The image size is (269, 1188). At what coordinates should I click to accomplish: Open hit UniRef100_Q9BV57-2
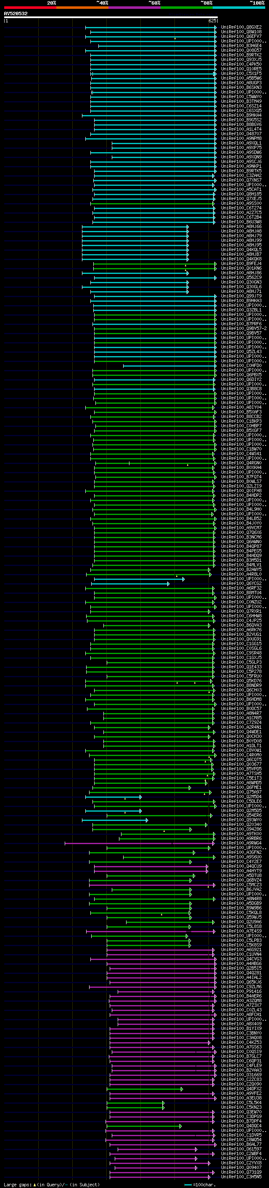click(244, 328)
